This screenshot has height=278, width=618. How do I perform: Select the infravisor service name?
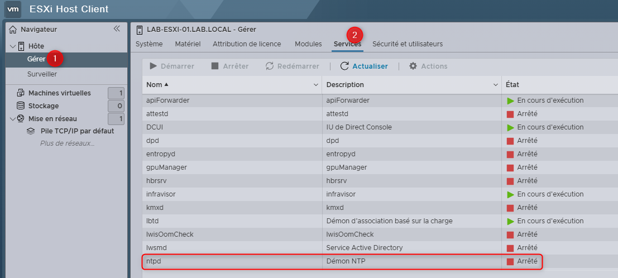(x=161, y=194)
